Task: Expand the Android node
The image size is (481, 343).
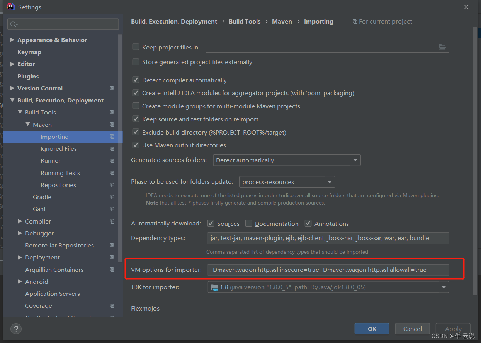Action: pyautogui.click(x=20, y=282)
